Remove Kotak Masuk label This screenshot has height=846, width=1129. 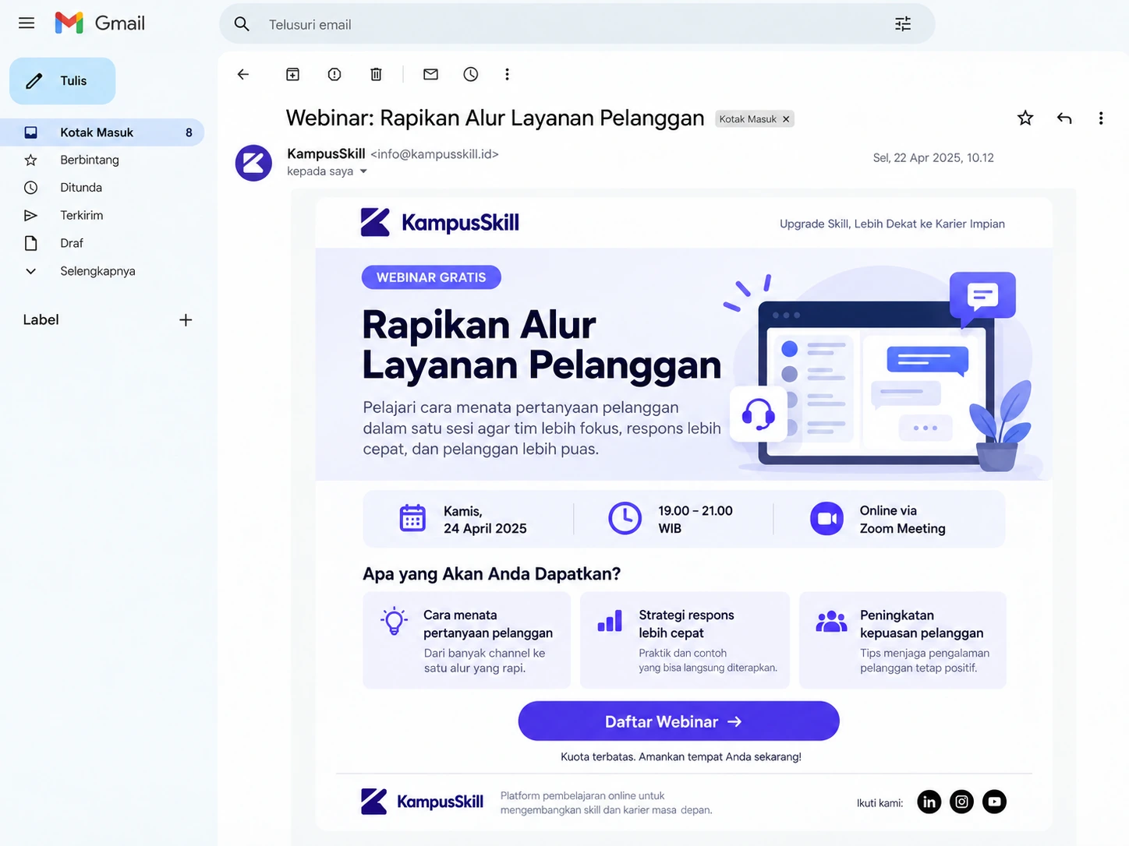(786, 119)
